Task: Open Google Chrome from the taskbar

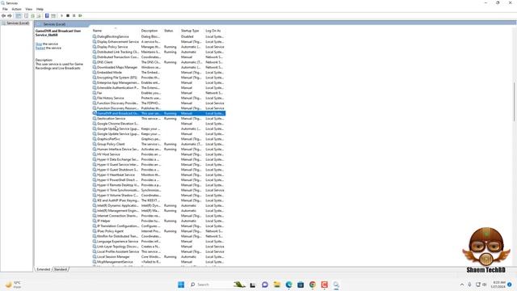Action: [313, 285]
